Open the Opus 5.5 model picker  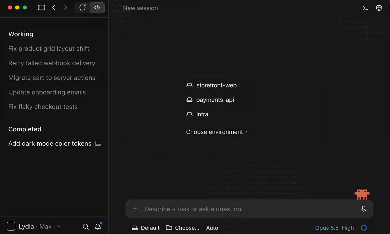click(x=327, y=228)
